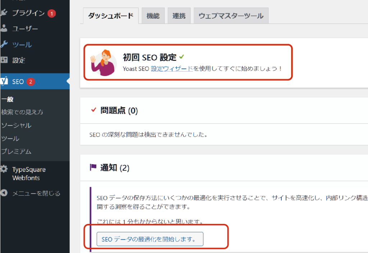Open the ウェブマスターツール tab
This screenshot has width=368, height=253.
click(231, 16)
